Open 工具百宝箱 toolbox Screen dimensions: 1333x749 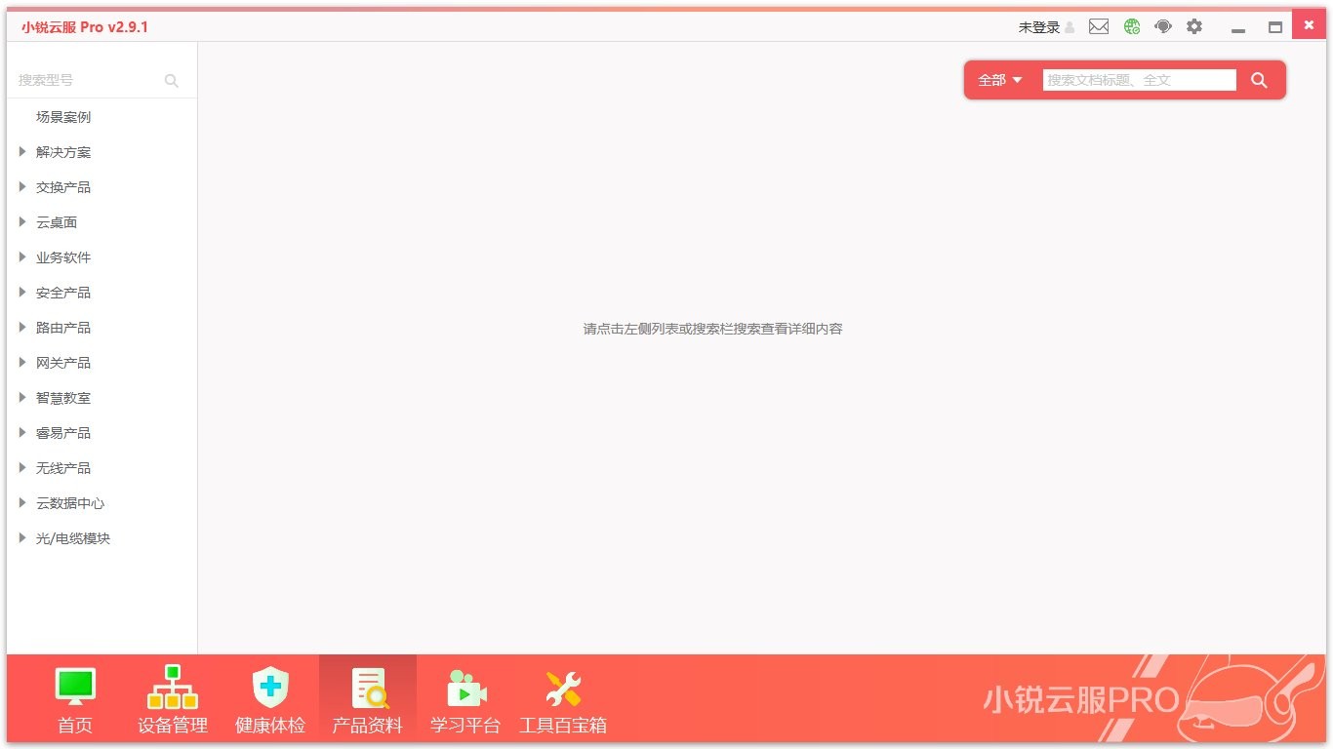(562, 697)
